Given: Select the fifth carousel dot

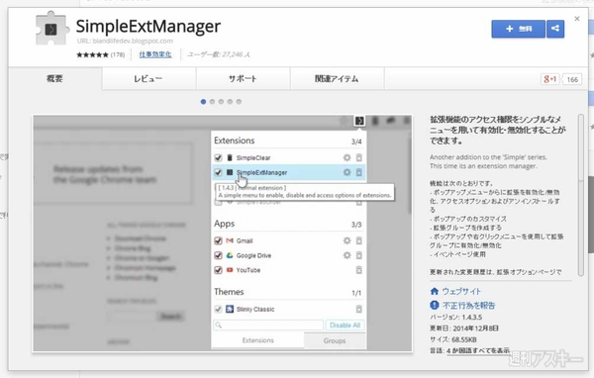Looking at the screenshot, I should coord(239,102).
